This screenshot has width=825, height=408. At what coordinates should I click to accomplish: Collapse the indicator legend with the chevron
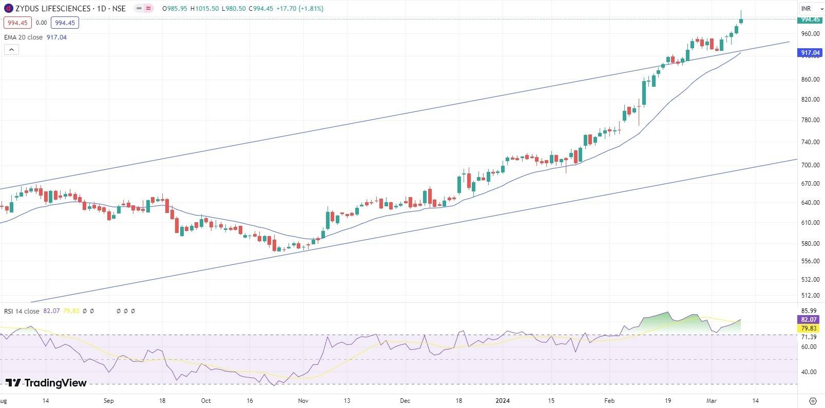pyautogui.click(x=11, y=50)
